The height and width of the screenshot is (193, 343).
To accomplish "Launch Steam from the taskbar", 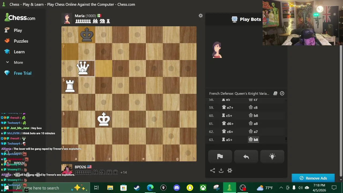I will (x=137, y=188).
